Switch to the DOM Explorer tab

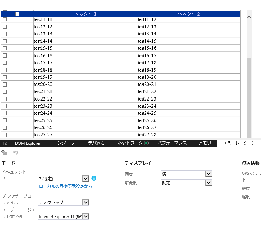tap(28, 143)
